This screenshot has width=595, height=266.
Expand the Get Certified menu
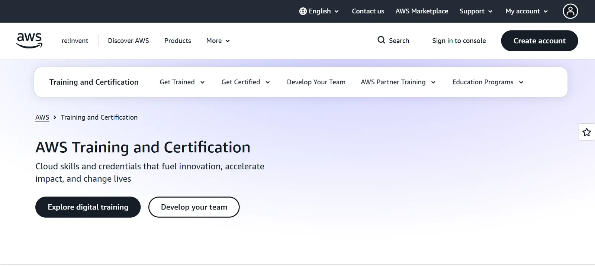pos(245,82)
